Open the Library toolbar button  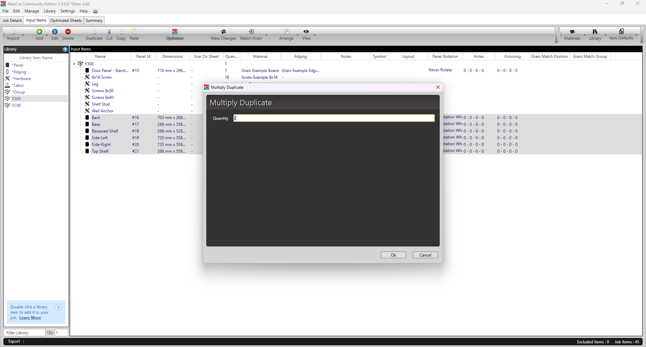tap(595, 34)
